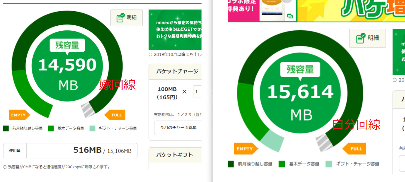
Task: Open the 今月のチャージ総量 box
Action: pos(178,128)
